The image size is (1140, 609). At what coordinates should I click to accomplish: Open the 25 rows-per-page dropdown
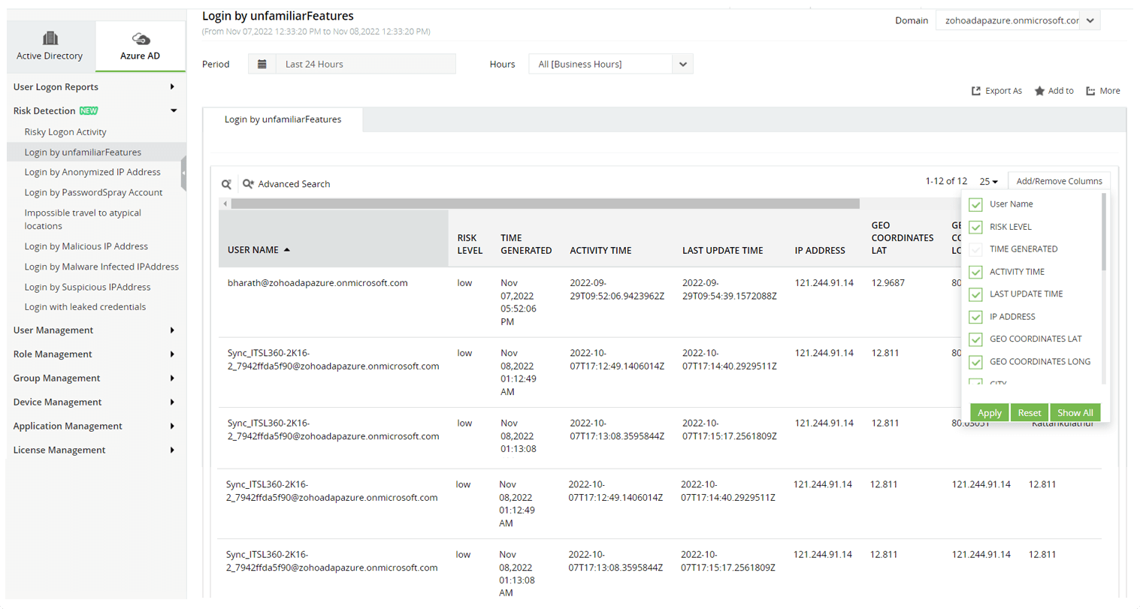coord(988,181)
